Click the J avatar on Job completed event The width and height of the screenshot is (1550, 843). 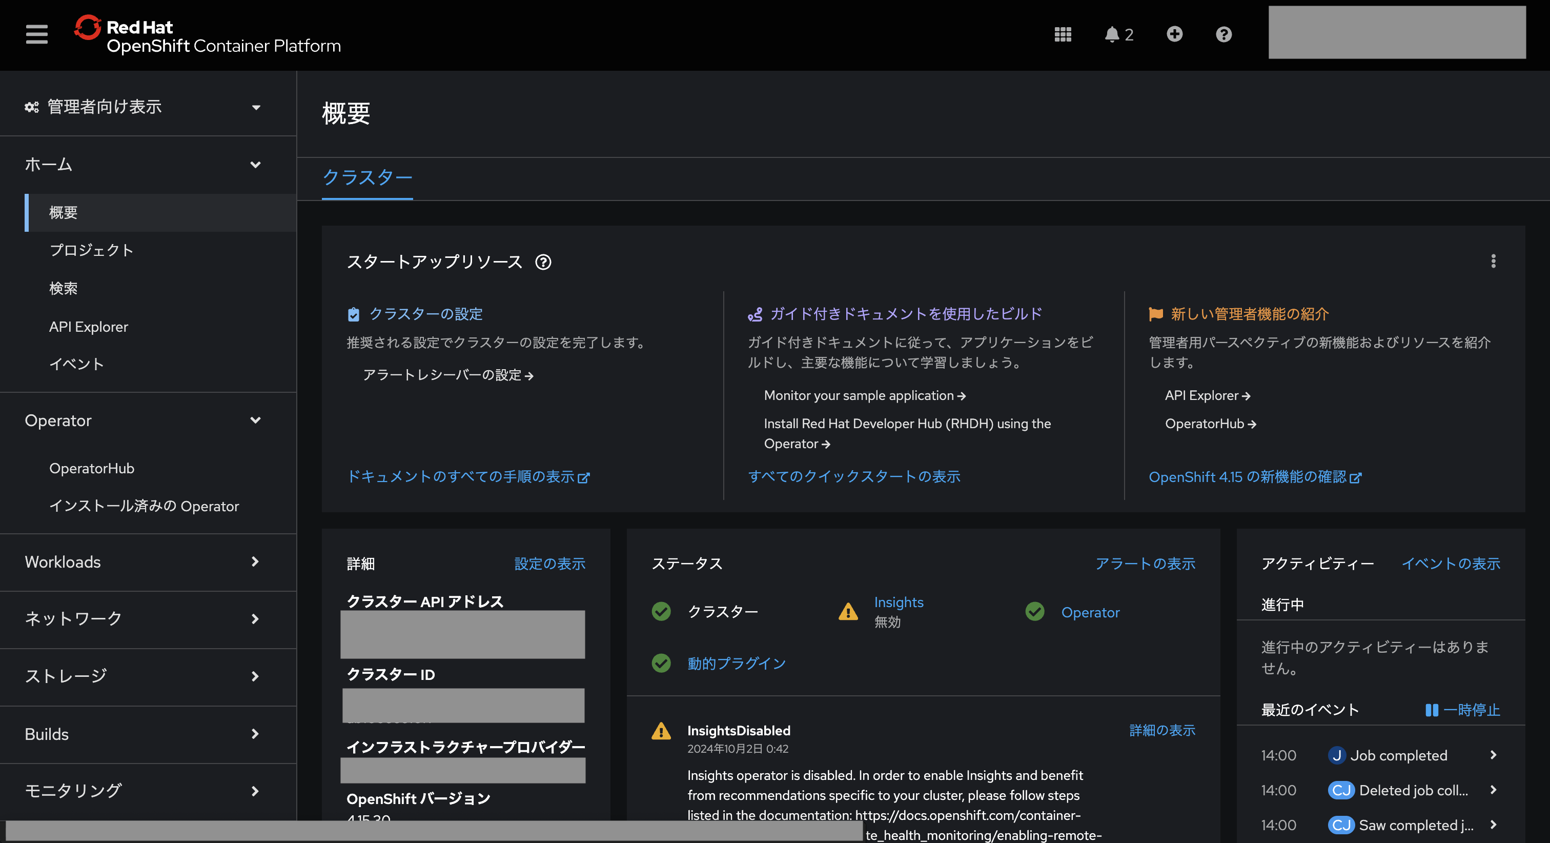click(1337, 755)
